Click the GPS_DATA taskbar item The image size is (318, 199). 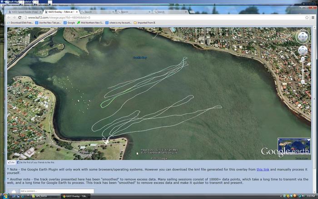[x=40, y=196]
